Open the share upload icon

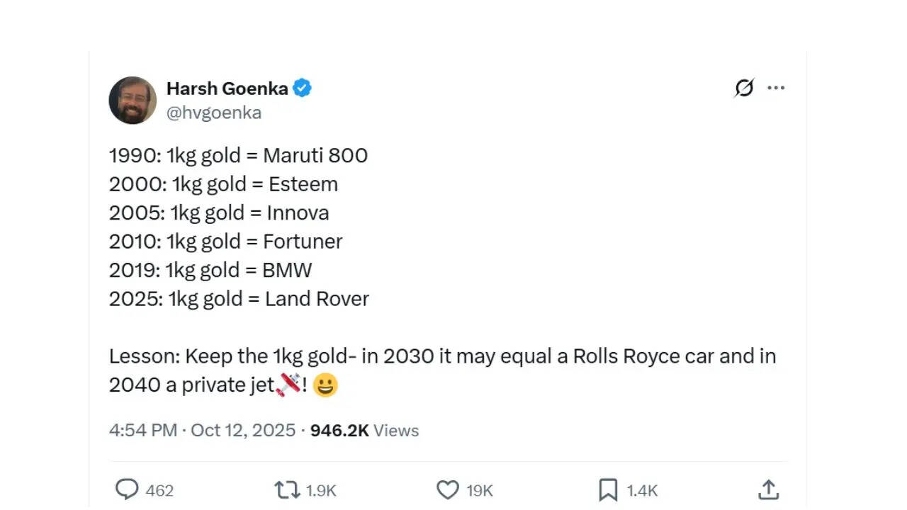pos(769,489)
